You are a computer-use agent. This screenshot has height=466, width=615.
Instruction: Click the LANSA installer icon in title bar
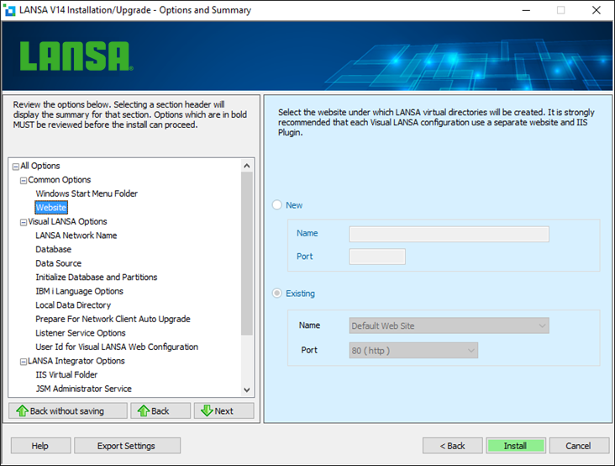point(9,10)
